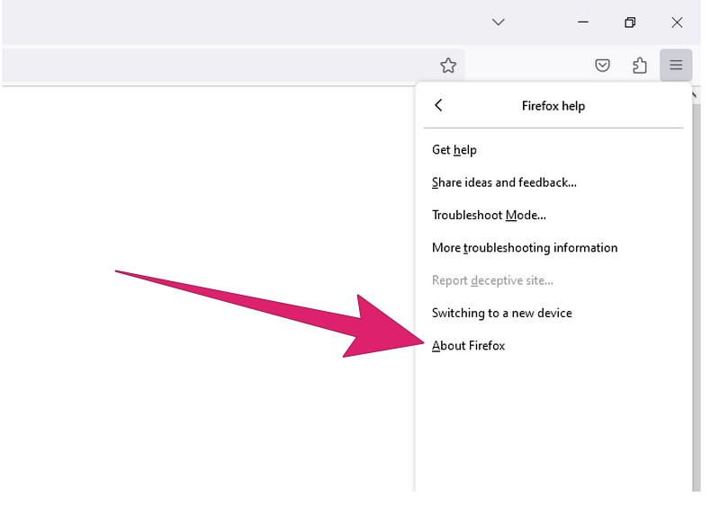This screenshot has height=514, width=720.
Task: Close the Firefox window
Action: [x=677, y=22]
